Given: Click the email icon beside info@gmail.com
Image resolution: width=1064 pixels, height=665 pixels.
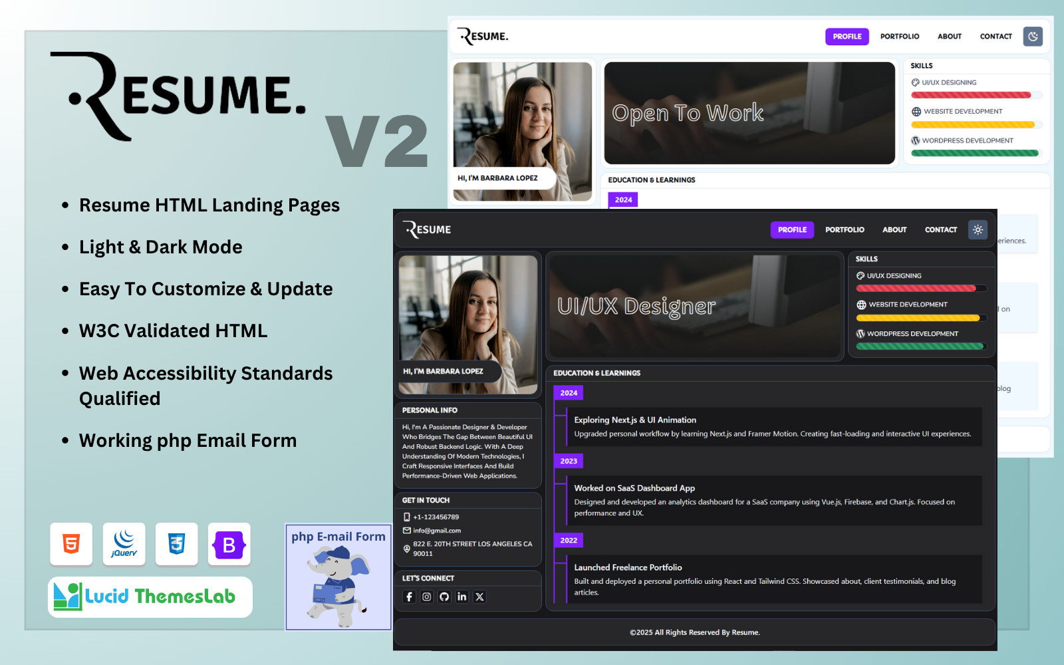Looking at the screenshot, I should pos(406,530).
